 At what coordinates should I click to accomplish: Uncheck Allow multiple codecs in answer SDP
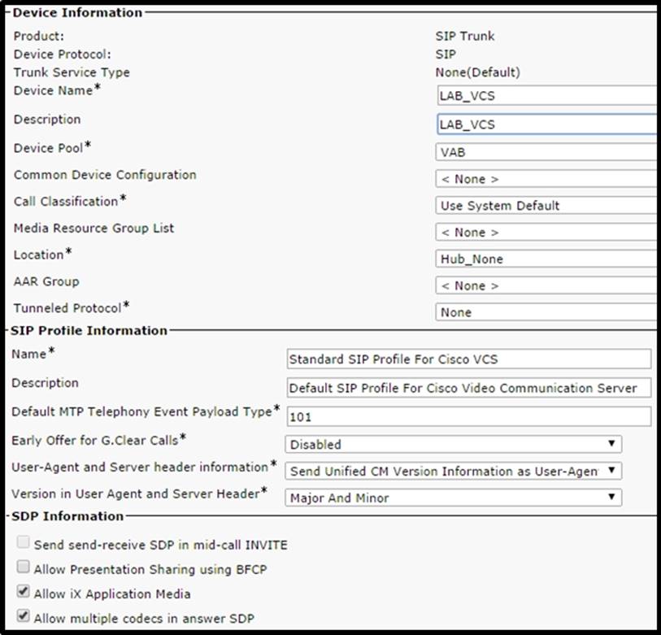(x=23, y=617)
